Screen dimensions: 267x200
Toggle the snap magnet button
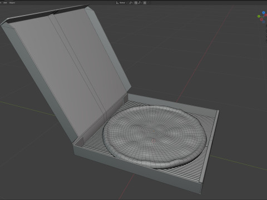pyautogui.click(x=136, y=3)
